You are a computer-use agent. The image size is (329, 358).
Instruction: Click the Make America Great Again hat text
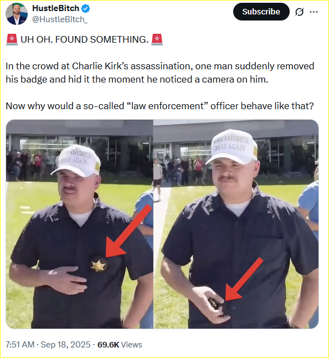point(230,143)
